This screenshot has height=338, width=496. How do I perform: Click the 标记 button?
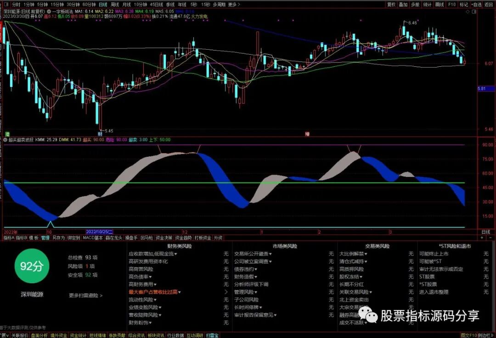click(464, 5)
